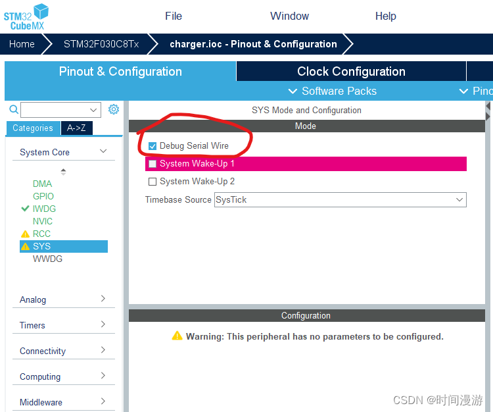Toggle the System Wake-Up 1 checkbox
This screenshot has height=412, width=493.
[x=153, y=164]
